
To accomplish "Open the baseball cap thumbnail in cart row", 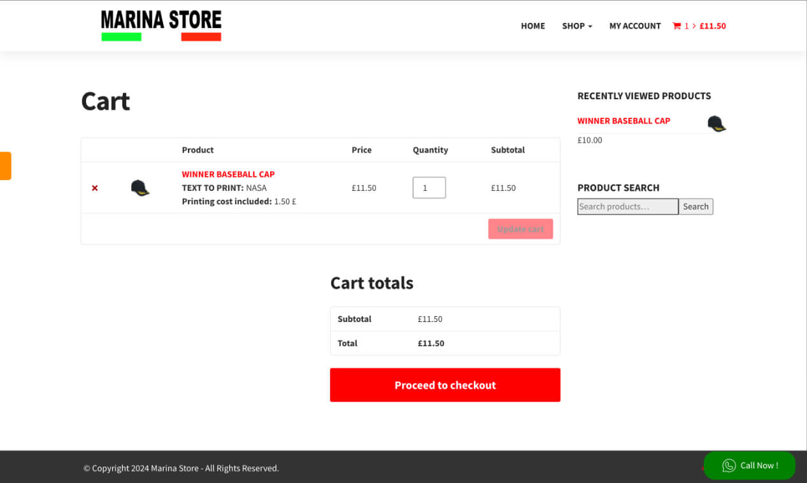I will [140, 187].
